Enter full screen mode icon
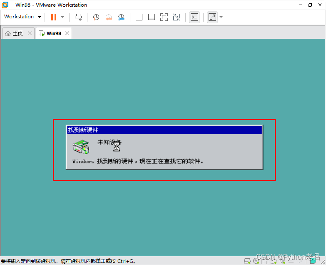 coord(164,17)
